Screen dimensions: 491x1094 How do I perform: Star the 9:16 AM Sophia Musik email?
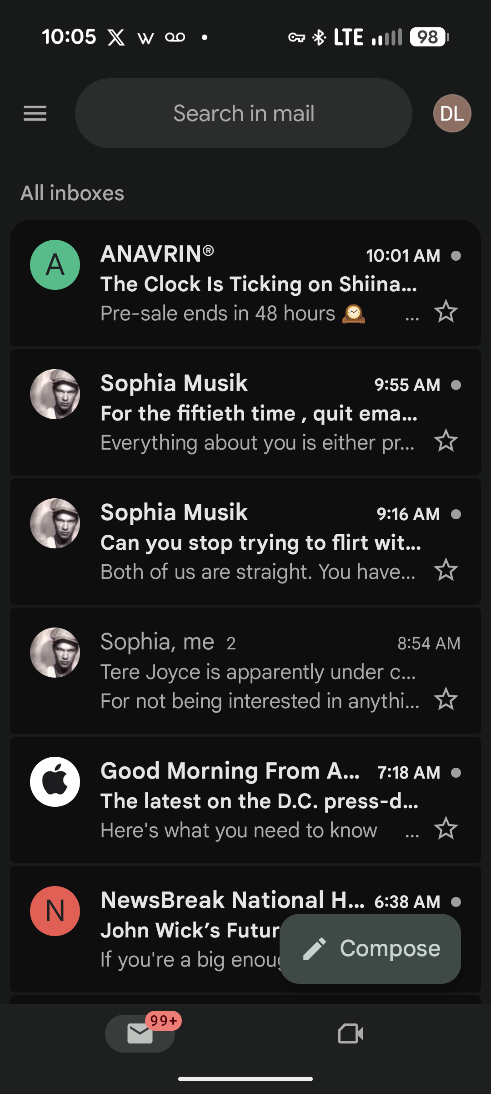click(446, 570)
